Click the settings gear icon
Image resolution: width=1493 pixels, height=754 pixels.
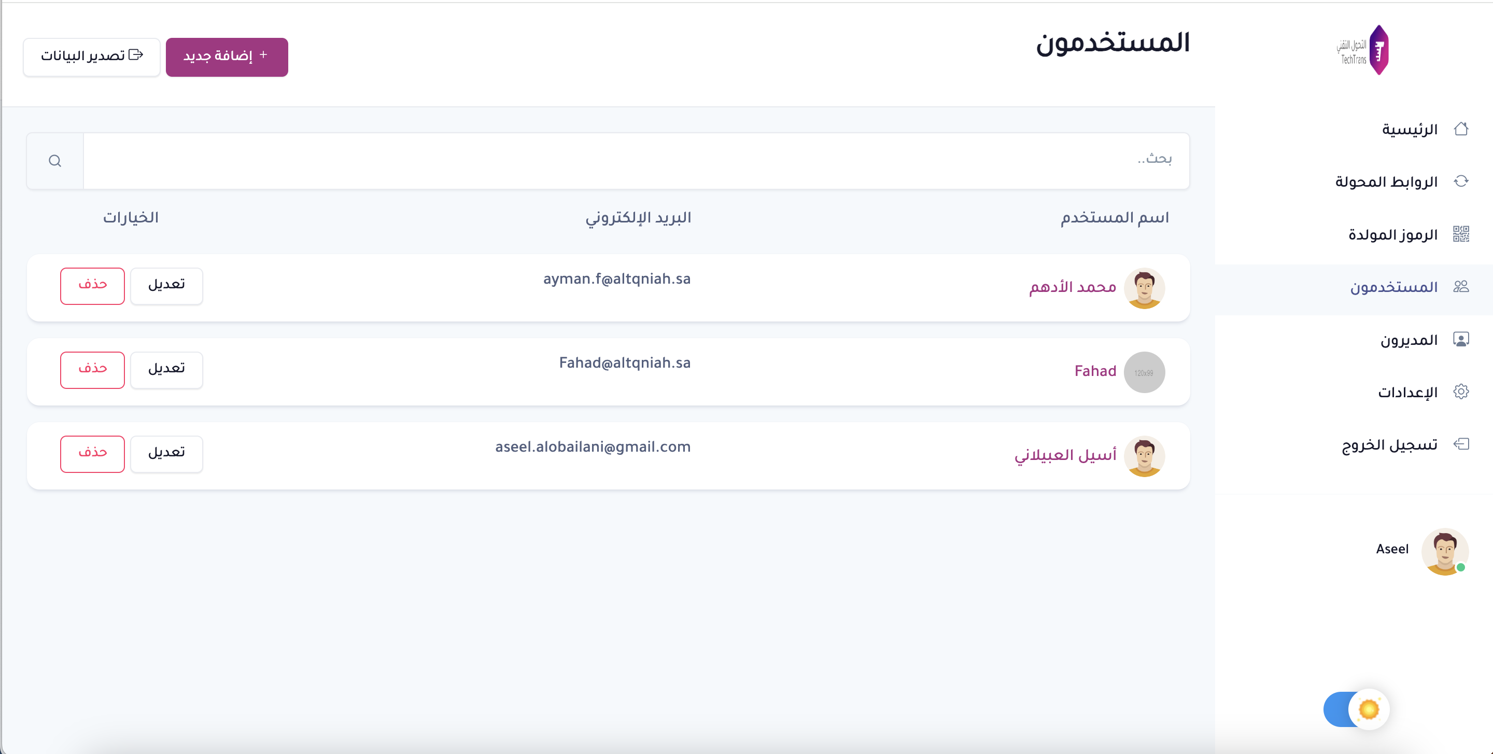[x=1460, y=392]
